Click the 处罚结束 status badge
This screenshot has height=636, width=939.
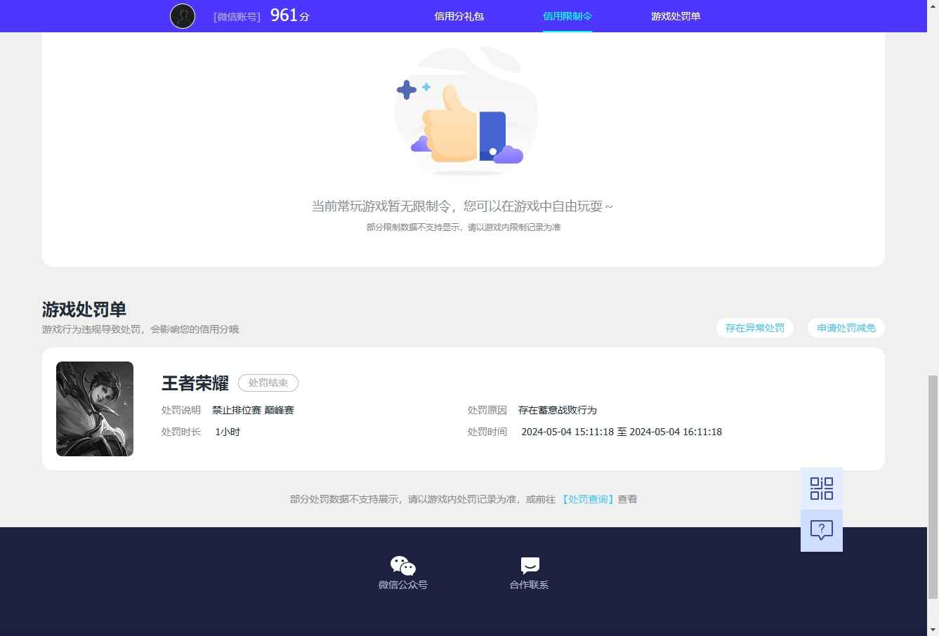268,383
